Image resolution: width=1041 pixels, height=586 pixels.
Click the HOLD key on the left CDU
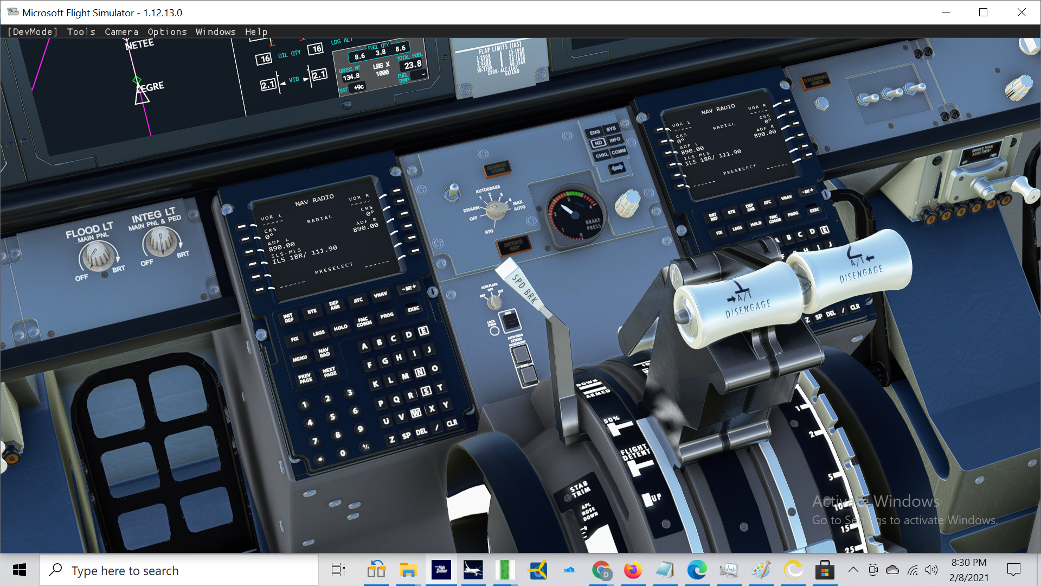tap(340, 328)
